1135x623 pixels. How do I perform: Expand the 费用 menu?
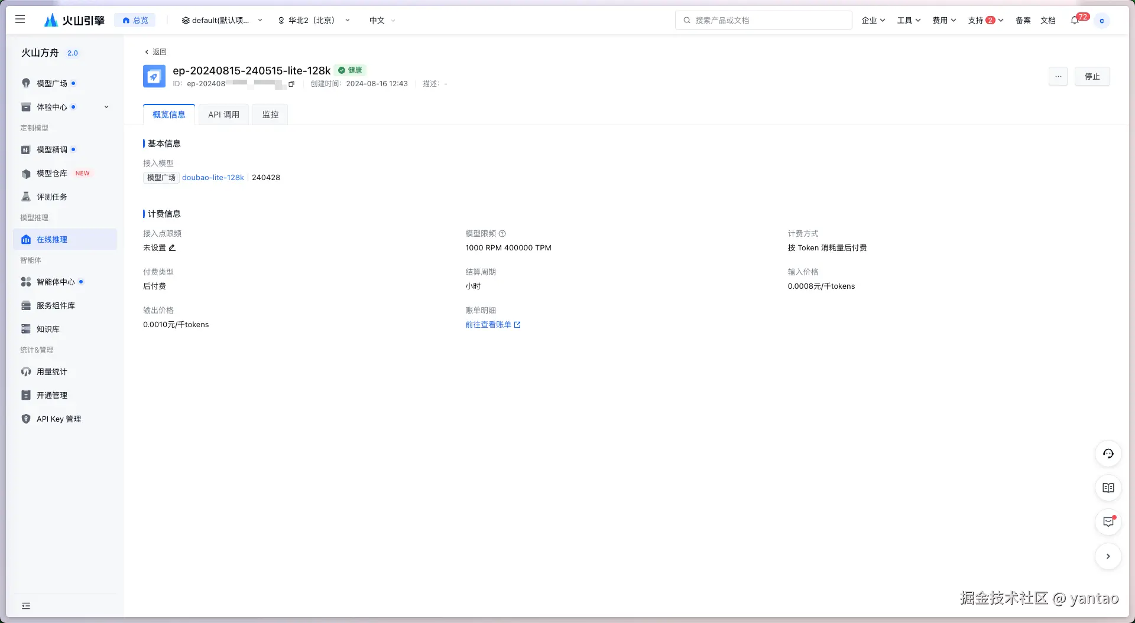[x=944, y=20]
